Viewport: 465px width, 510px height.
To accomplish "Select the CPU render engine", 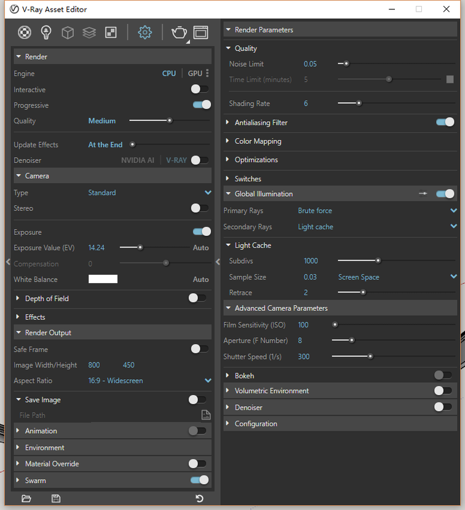I will (x=169, y=74).
